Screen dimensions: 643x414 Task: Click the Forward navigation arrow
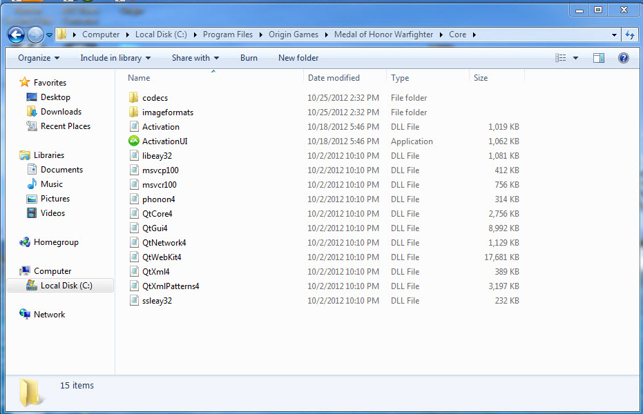[36, 34]
